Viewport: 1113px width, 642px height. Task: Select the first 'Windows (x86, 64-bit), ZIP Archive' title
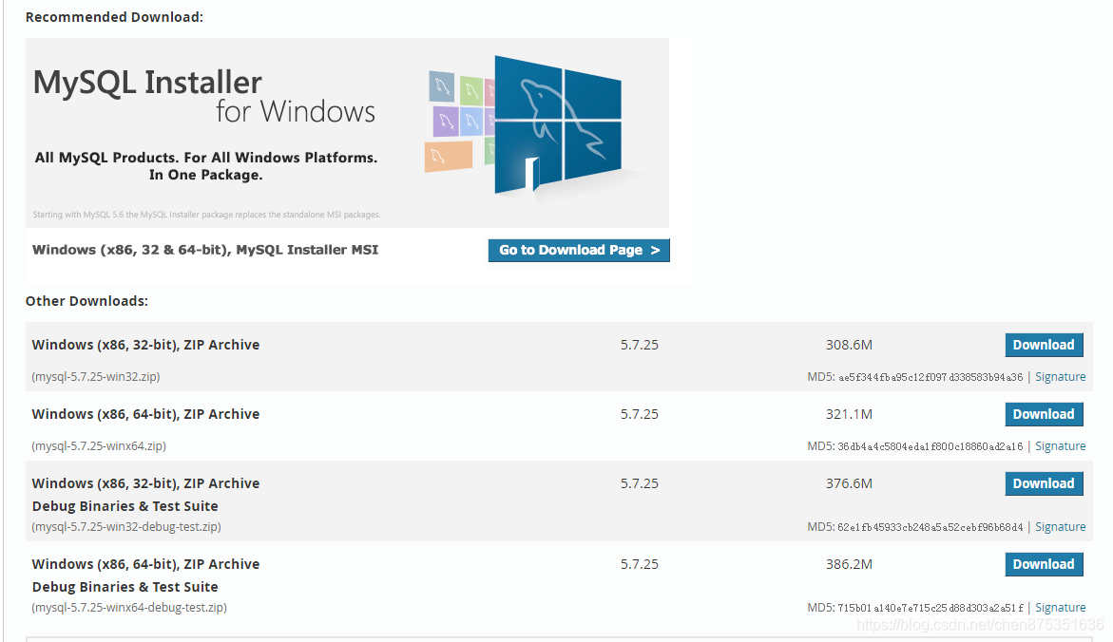click(x=145, y=414)
